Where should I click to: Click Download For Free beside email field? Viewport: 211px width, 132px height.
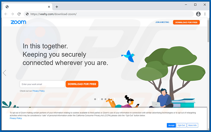[82, 84]
